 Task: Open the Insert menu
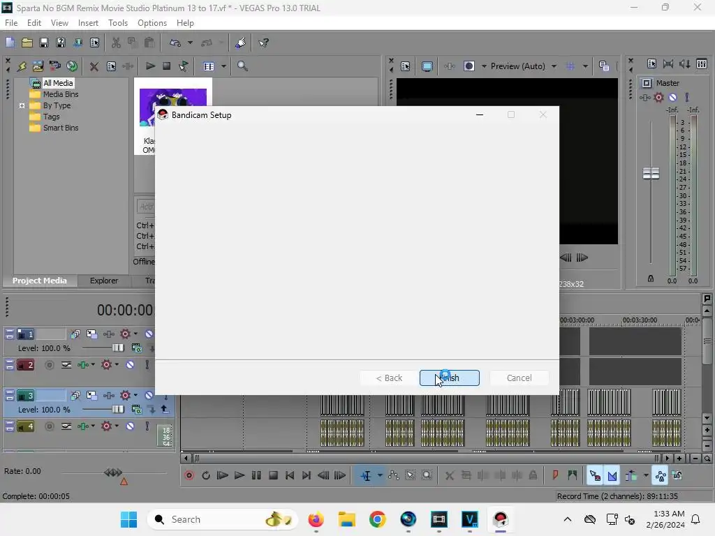pos(88,23)
